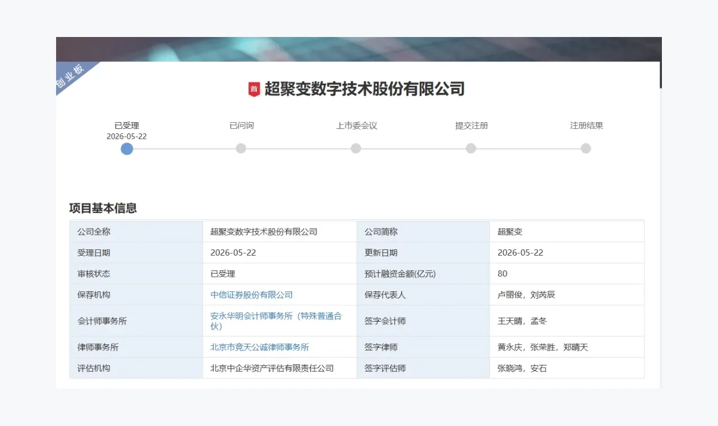The height and width of the screenshot is (426, 718).
Task: Click the names 黄永庆，张荣胜，郑晴天
Action: click(x=543, y=347)
